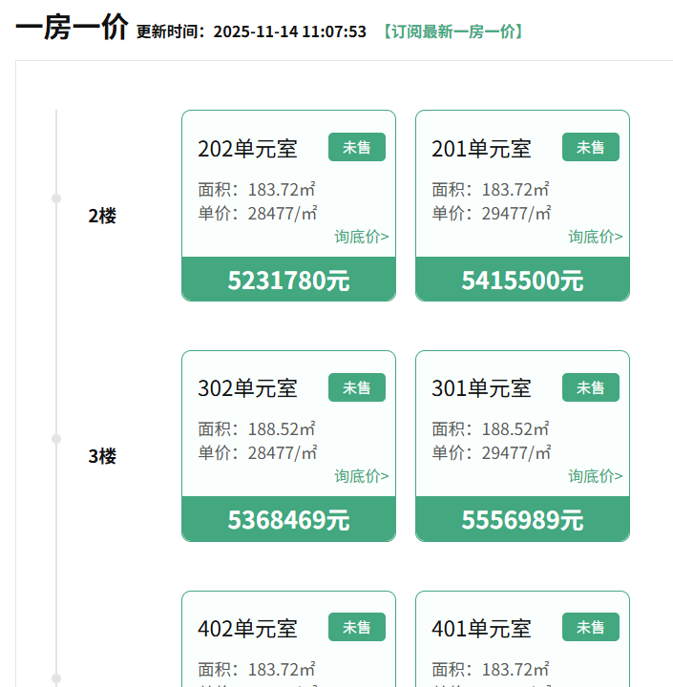Click 询底价 link on 301单元室 card
The height and width of the screenshot is (687, 673).
595,476
